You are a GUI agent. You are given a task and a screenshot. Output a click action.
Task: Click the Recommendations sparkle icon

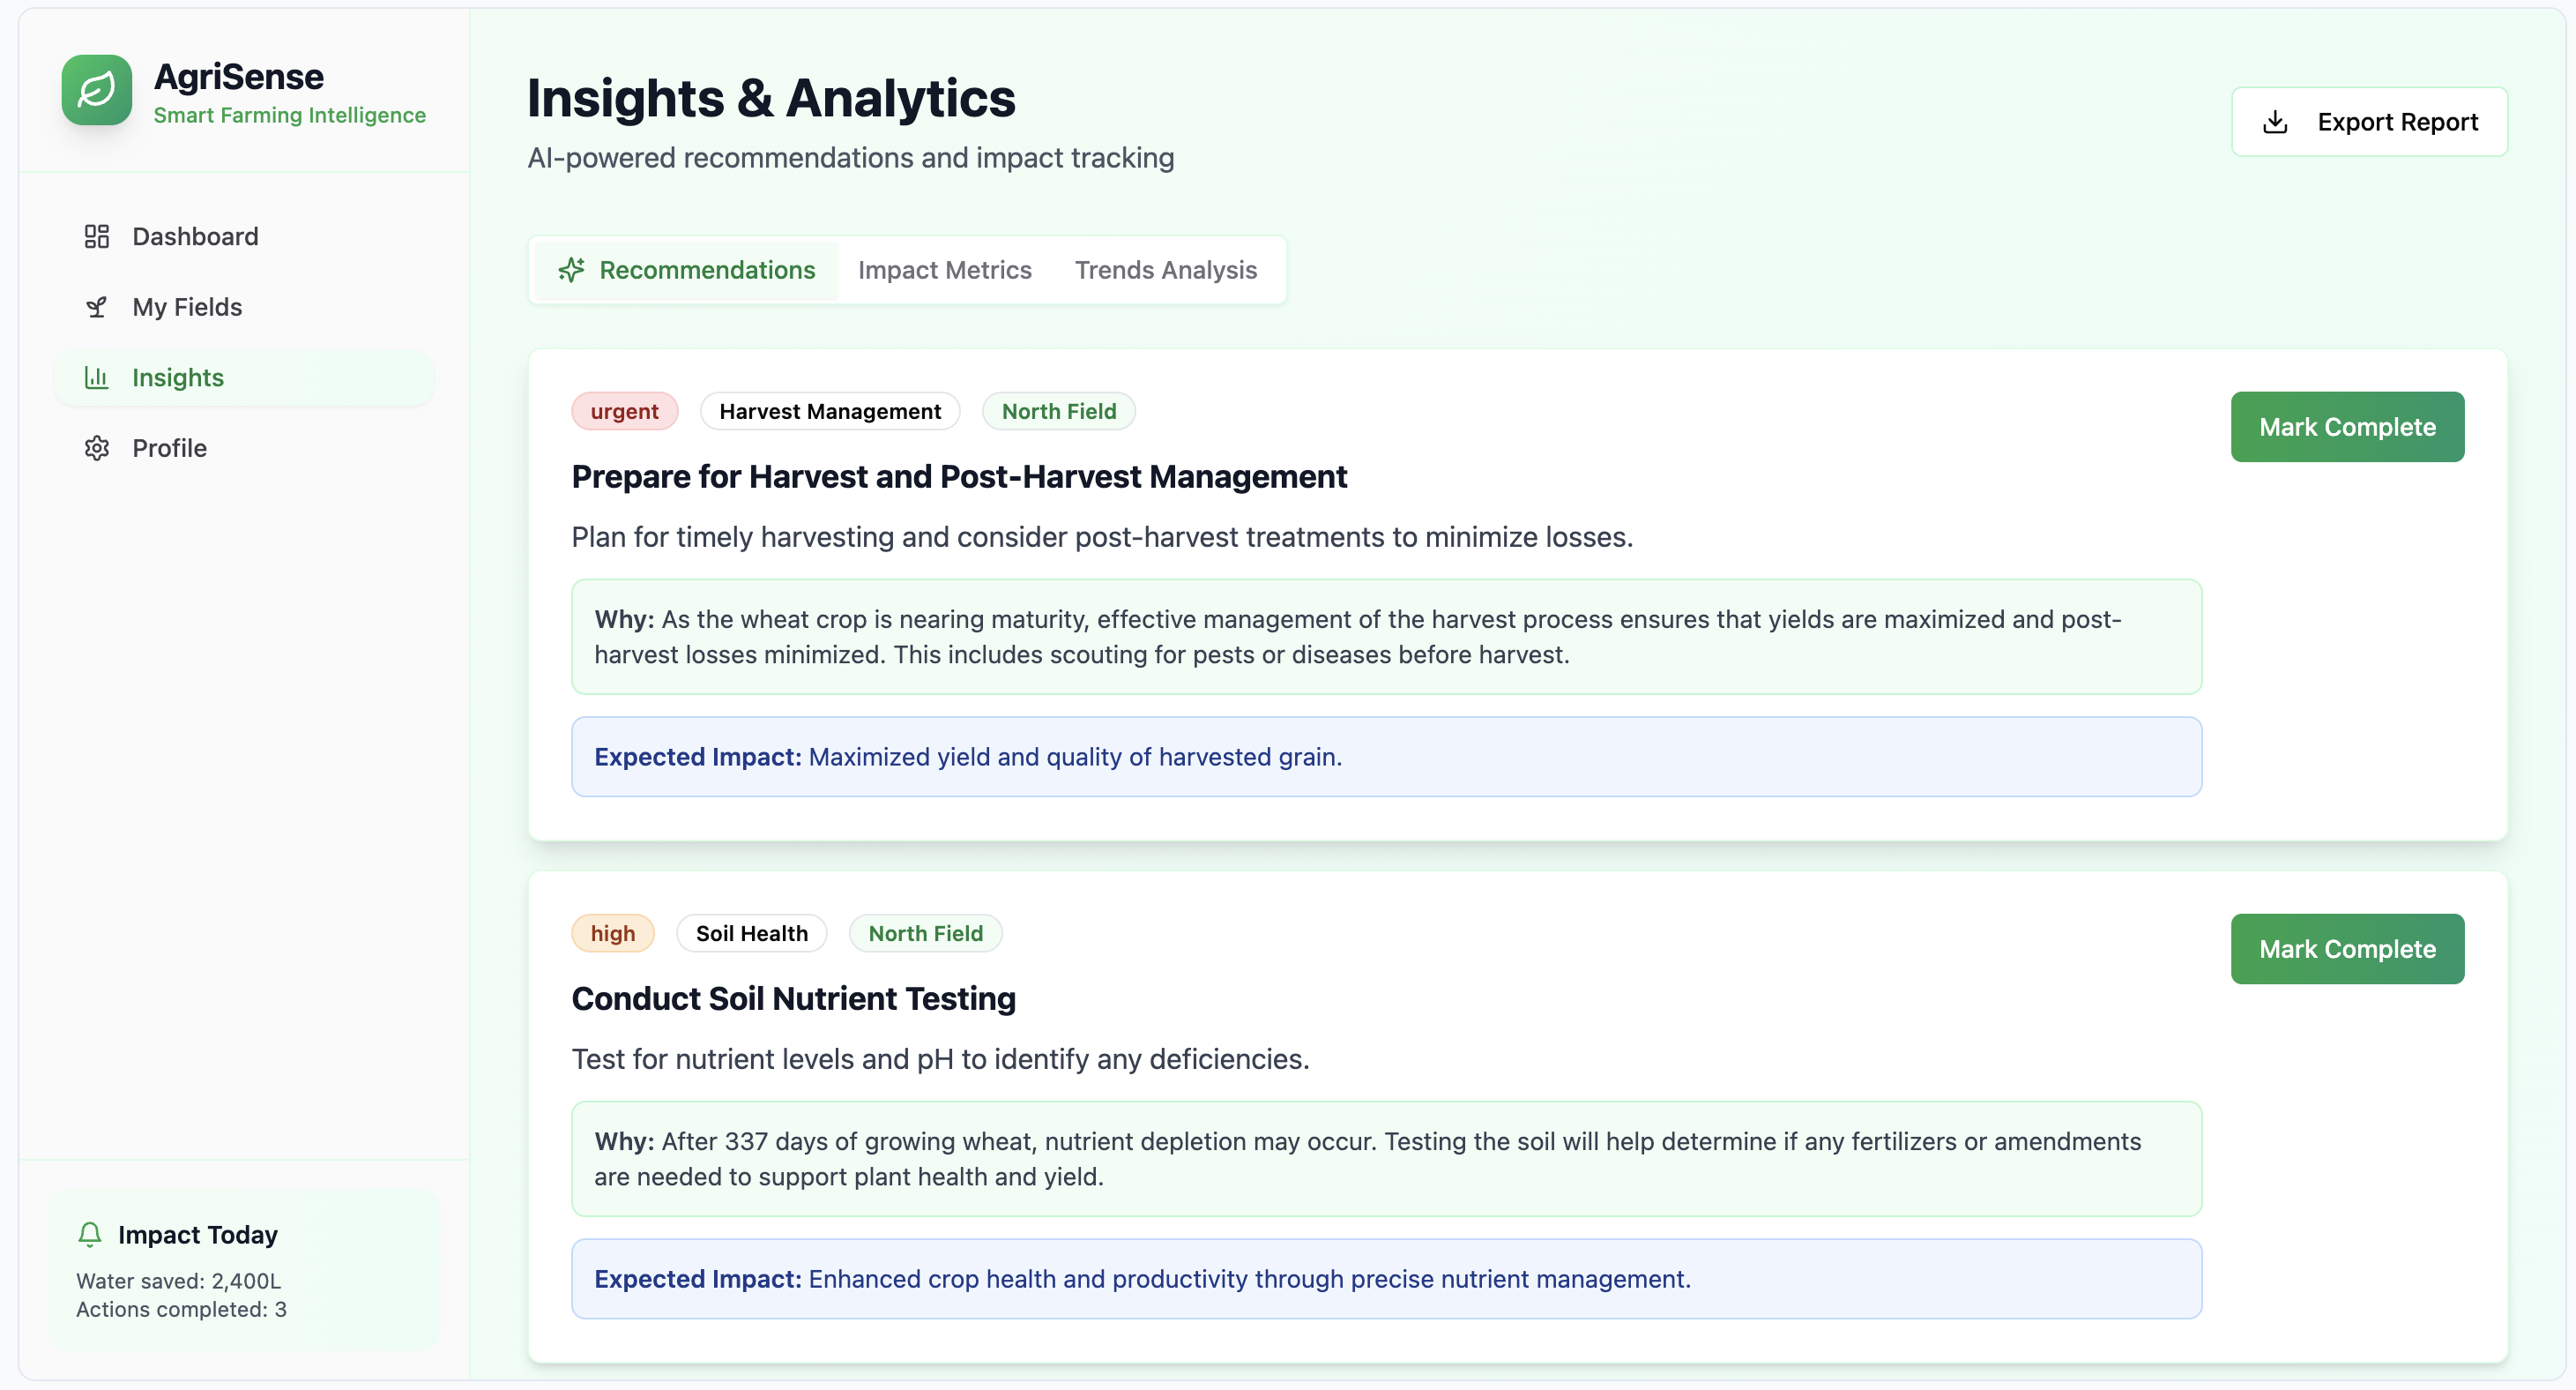point(571,270)
